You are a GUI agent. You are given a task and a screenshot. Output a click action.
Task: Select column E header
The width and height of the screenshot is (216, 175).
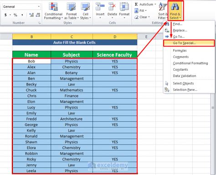click(x=146, y=37)
